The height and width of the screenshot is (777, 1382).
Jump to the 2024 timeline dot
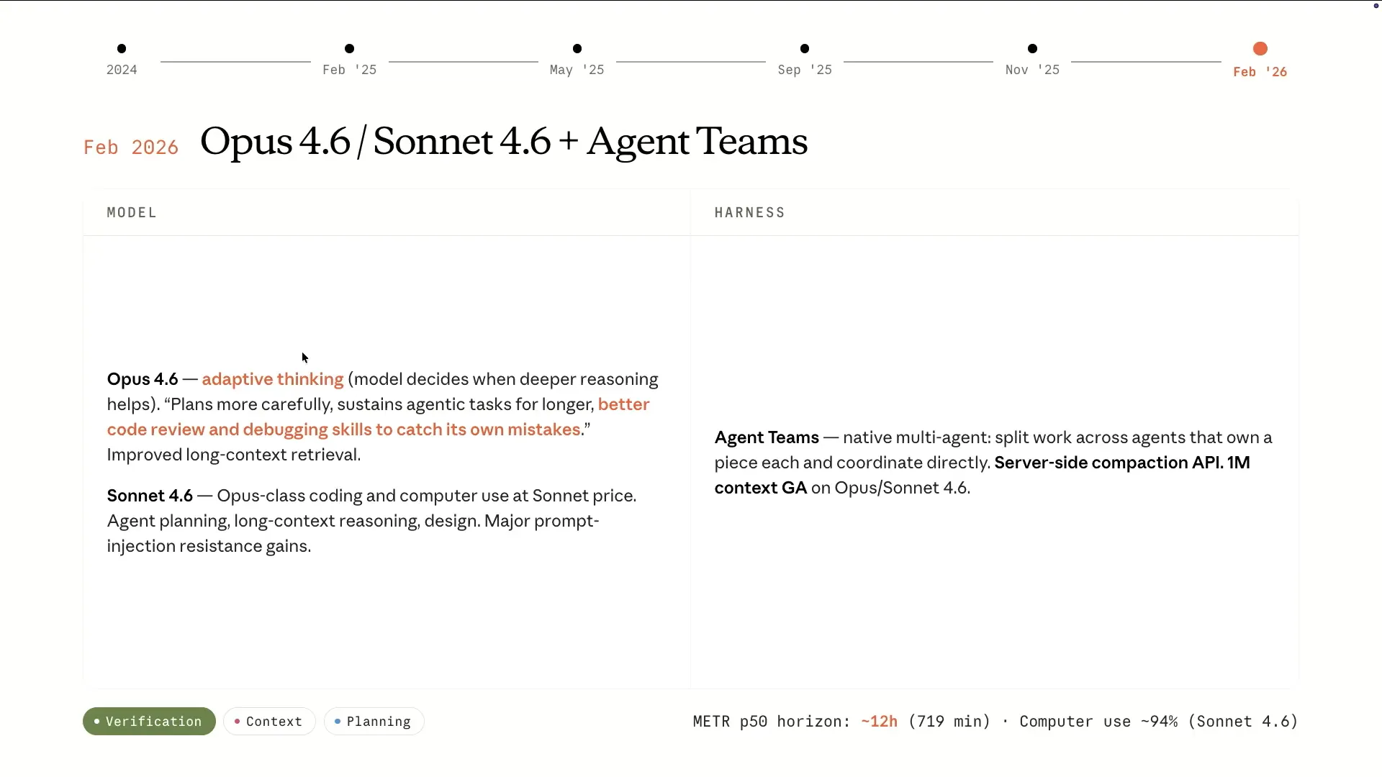(x=122, y=49)
